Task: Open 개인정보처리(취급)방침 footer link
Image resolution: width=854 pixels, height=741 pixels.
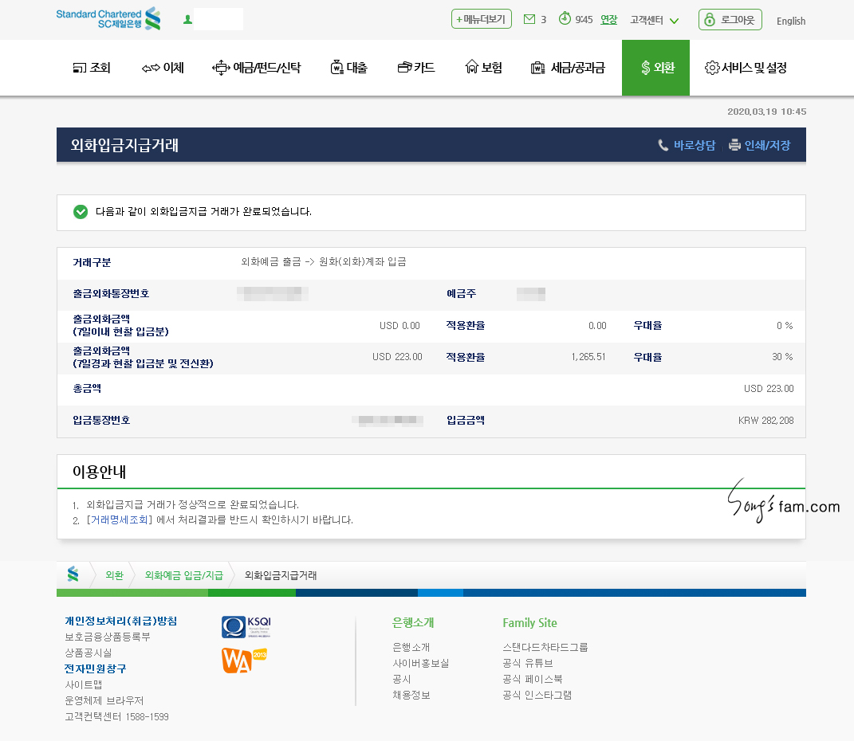Action: pyautogui.click(x=121, y=621)
